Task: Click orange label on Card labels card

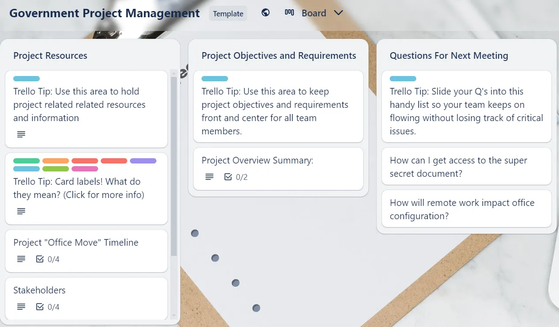Action: (x=56, y=161)
